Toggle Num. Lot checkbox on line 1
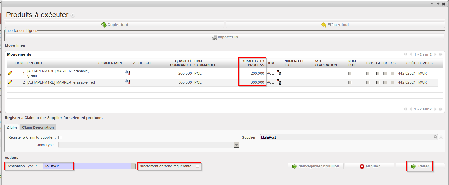 tap(350, 73)
